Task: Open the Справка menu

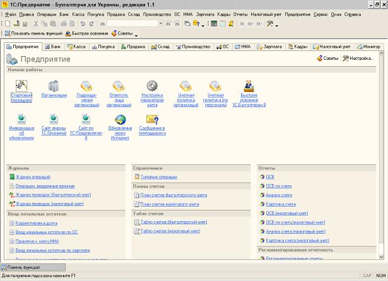Action: (353, 14)
